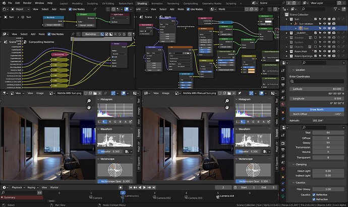The image size is (348, 207).
Task: Jump to the timeline end frame
Action: pos(154,187)
